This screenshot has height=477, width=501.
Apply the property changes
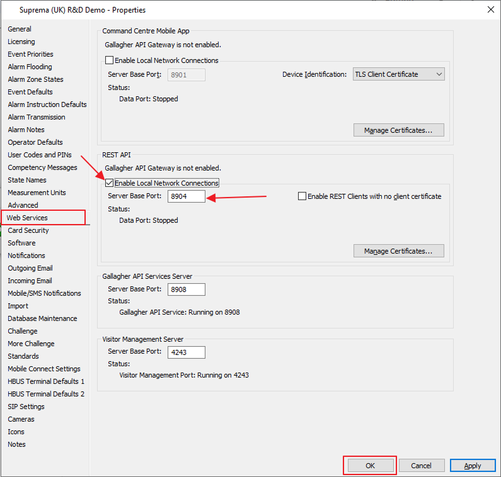coord(473,466)
